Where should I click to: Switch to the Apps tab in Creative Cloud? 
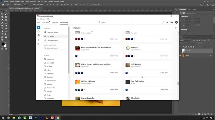pos(39,22)
